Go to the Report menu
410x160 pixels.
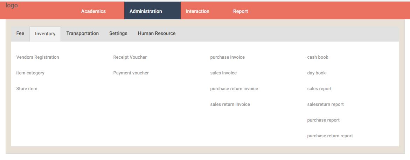(x=240, y=11)
